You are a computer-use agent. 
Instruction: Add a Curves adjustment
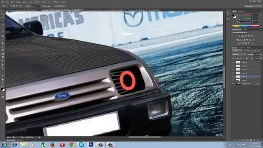coord(246,36)
